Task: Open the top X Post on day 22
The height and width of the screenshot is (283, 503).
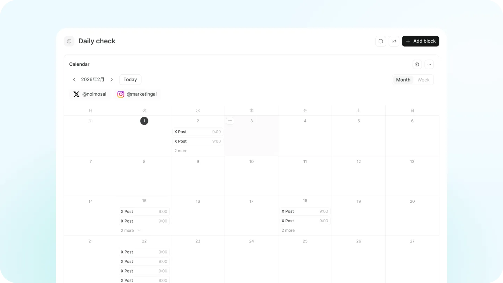Action: (144, 252)
